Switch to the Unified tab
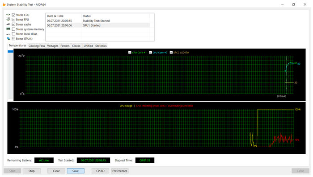The width and height of the screenshot is (313, 177). coord(88,46)
